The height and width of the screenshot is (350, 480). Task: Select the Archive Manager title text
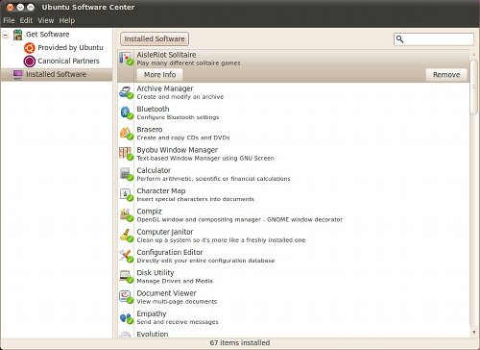click(165, 88)
